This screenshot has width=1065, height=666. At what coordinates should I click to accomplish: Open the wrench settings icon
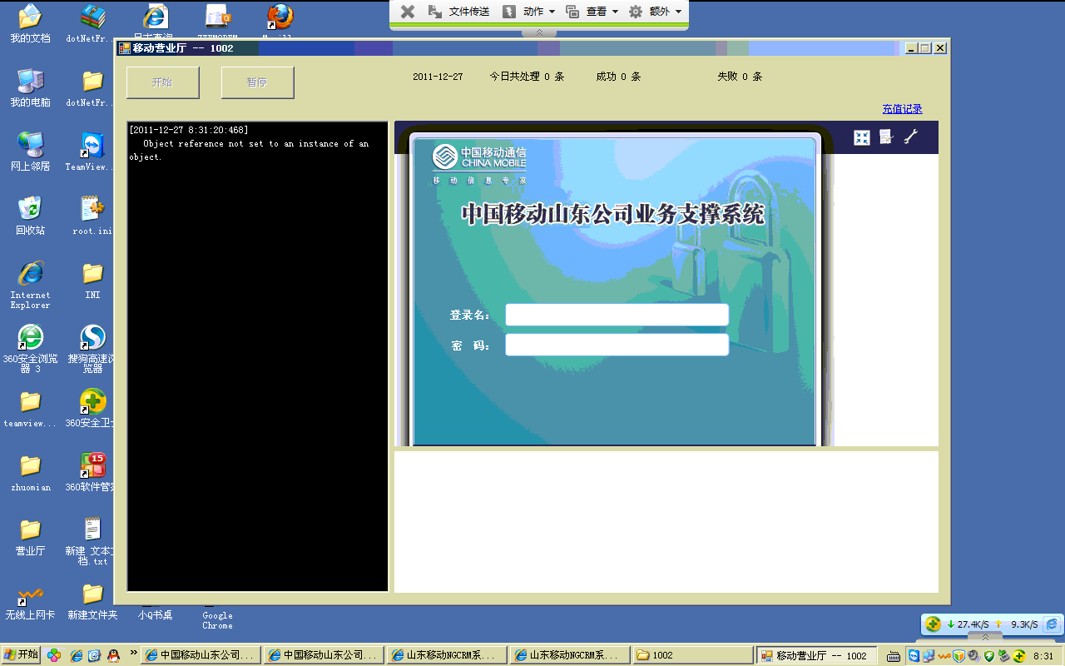(911, 137)
